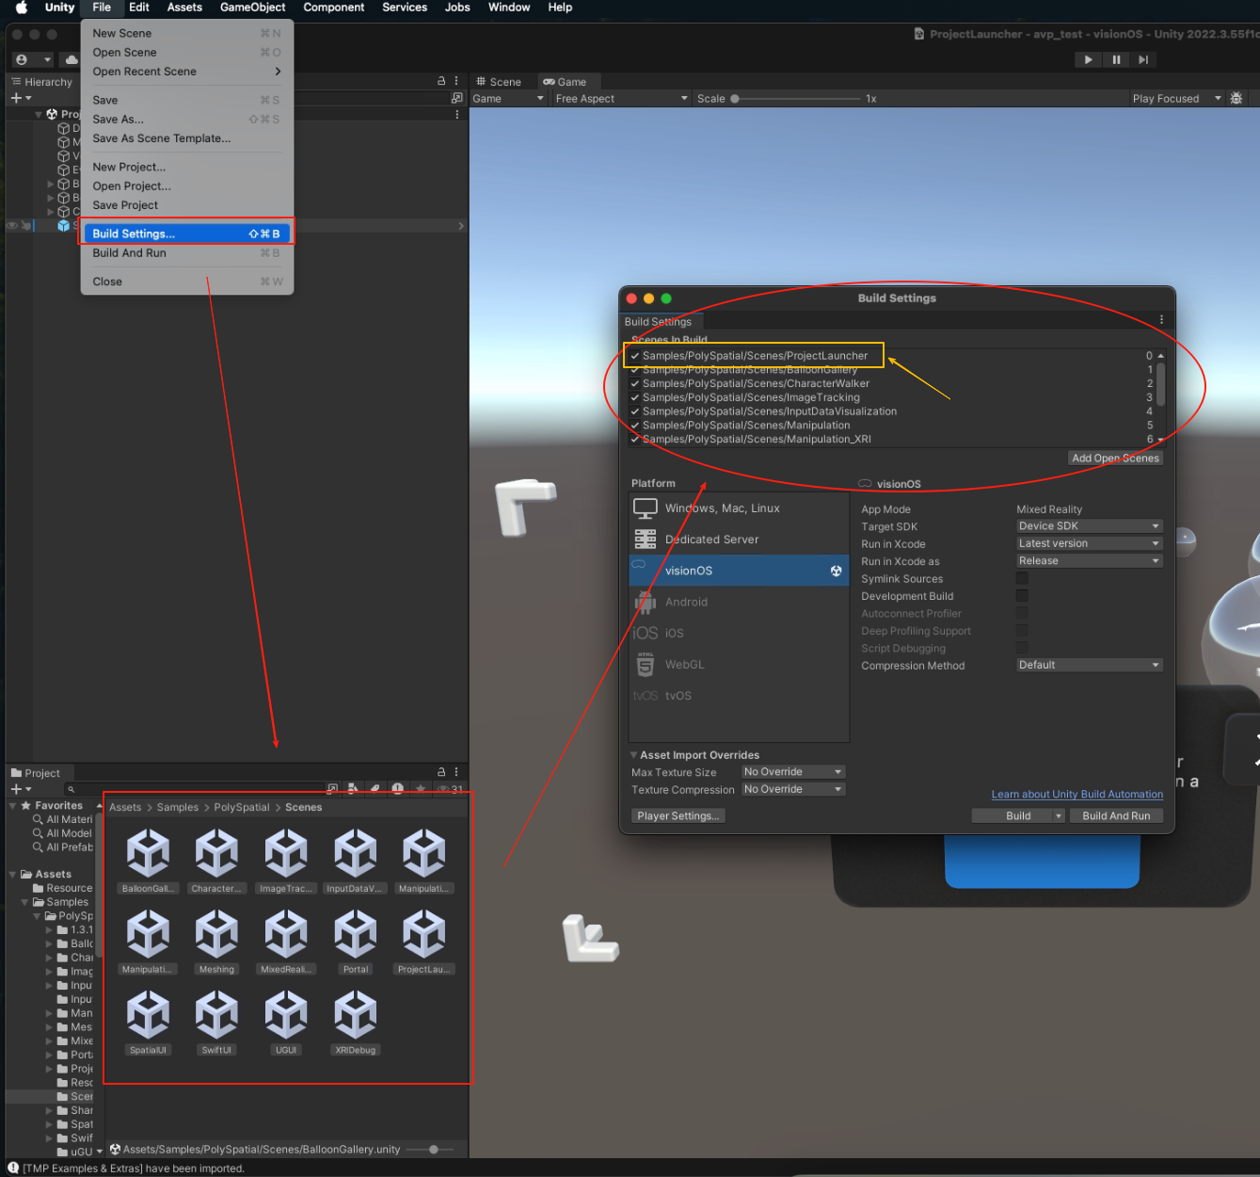Open the GameObject menu
Image resolution: width=1260 pixels, height=1177 pixels.
252,8
